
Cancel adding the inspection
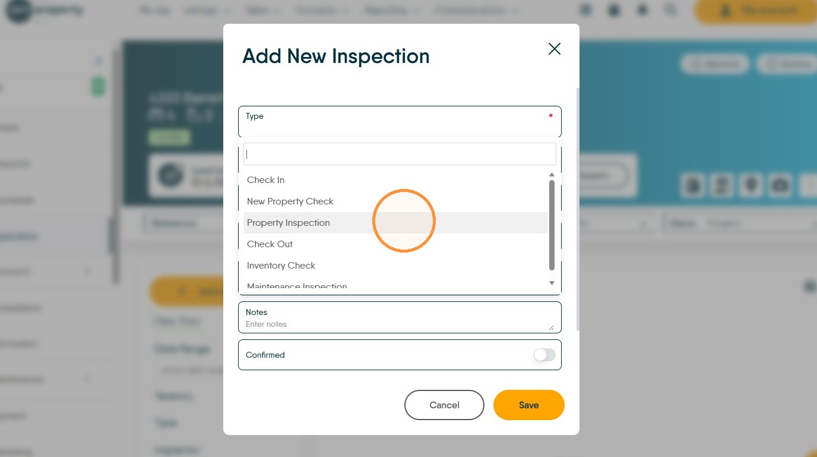(x=444, y=405)
